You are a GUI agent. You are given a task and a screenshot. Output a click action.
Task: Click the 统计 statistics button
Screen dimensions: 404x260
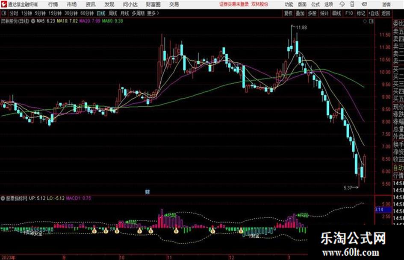(x=324, y=13)
